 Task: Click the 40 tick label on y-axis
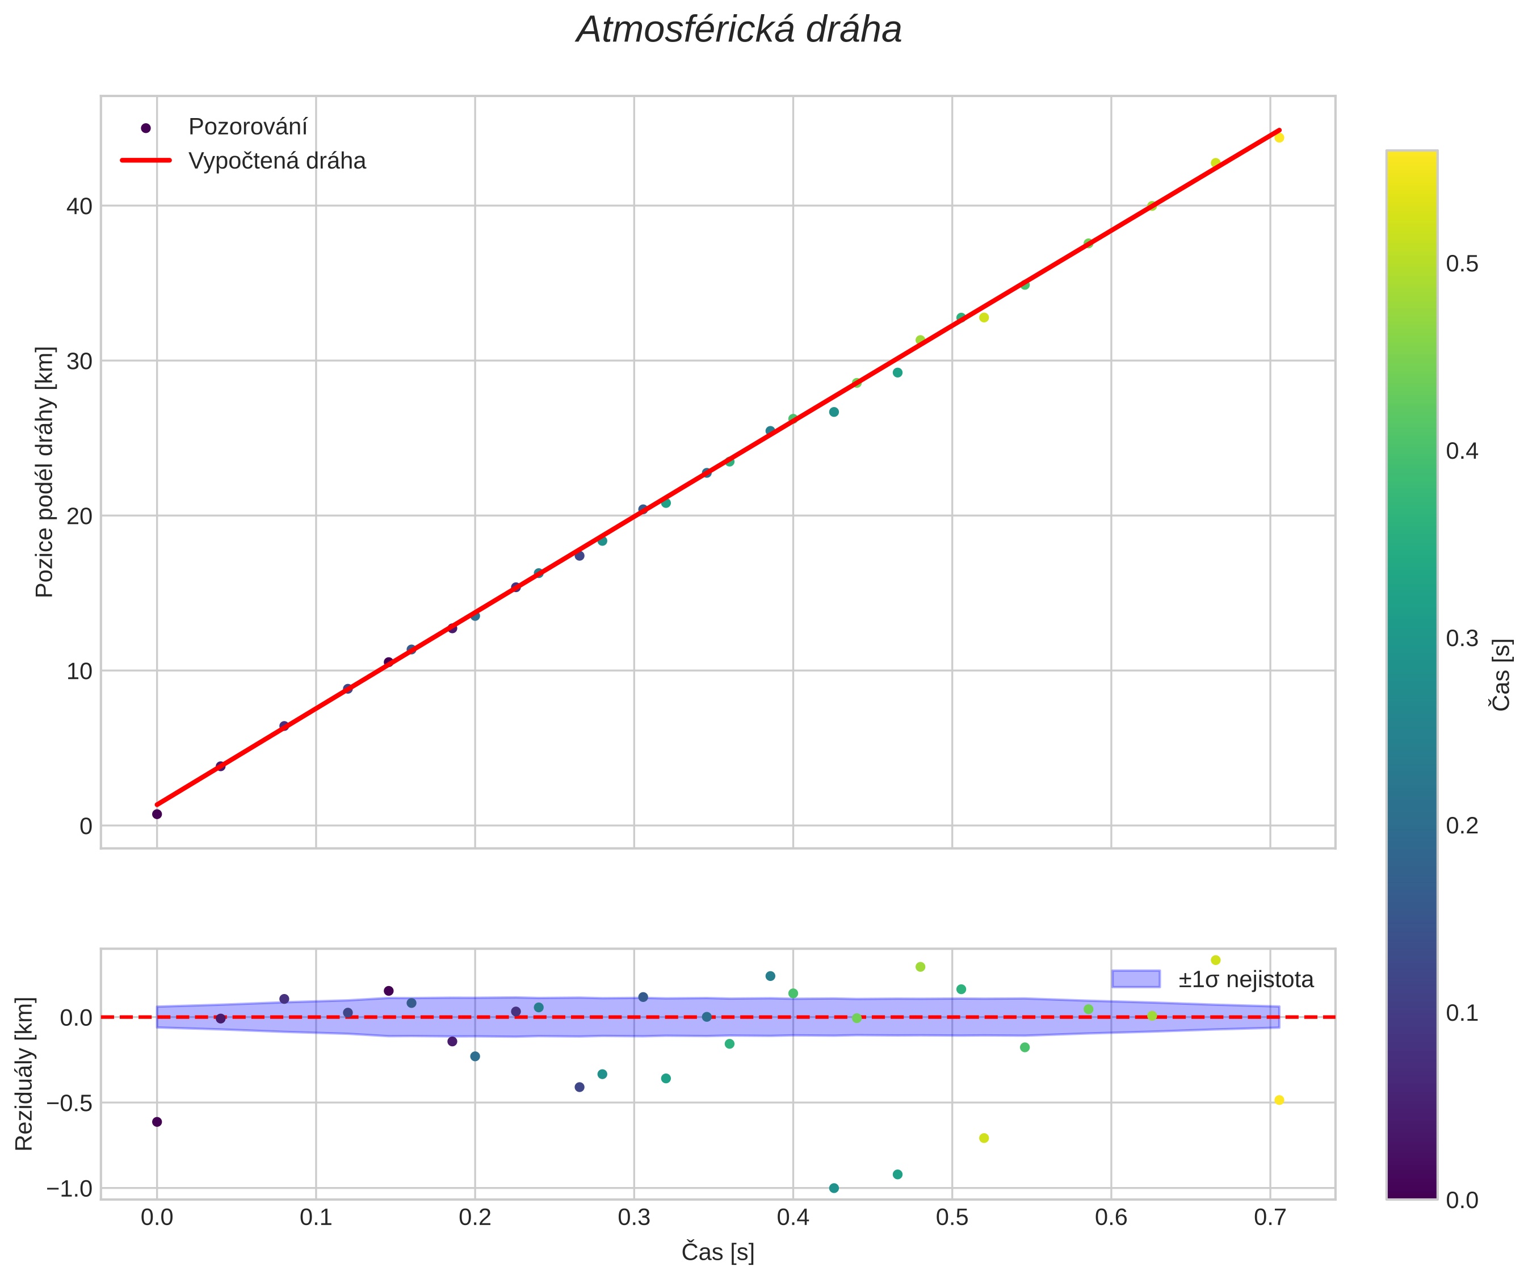79,207
